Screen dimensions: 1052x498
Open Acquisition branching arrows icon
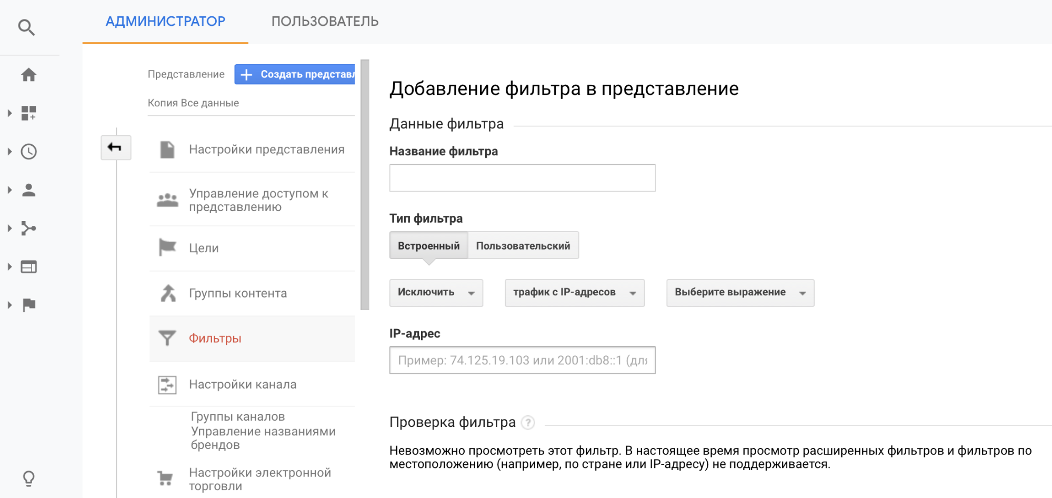[28, 228]
